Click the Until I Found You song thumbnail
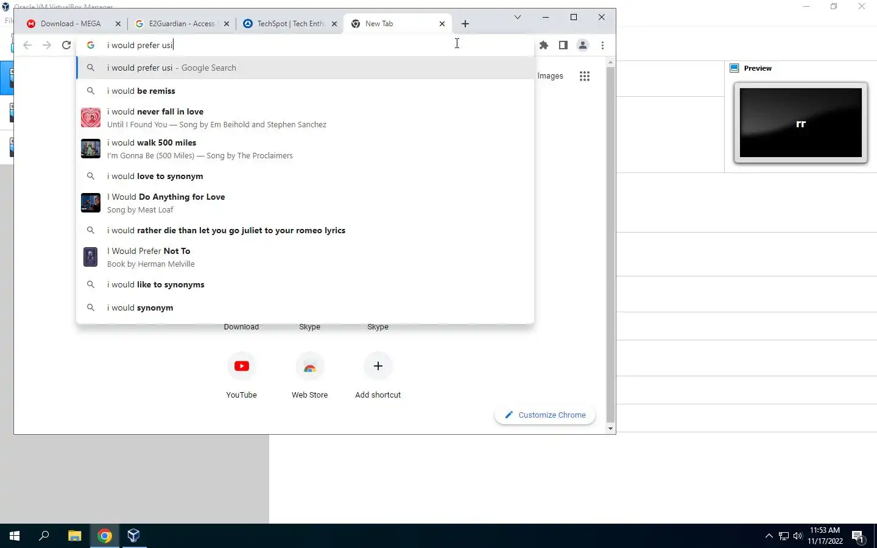 (x=91, y=118)
